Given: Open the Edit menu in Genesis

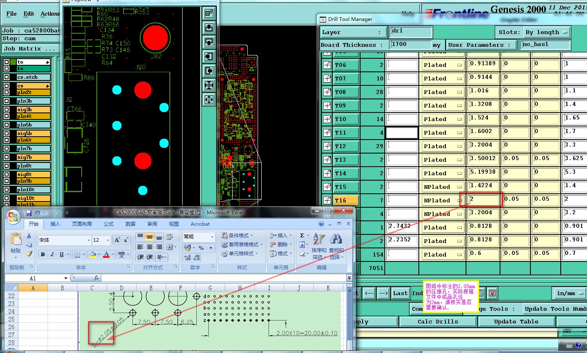Looking at the screenshot, I should (x=29, y=14).
